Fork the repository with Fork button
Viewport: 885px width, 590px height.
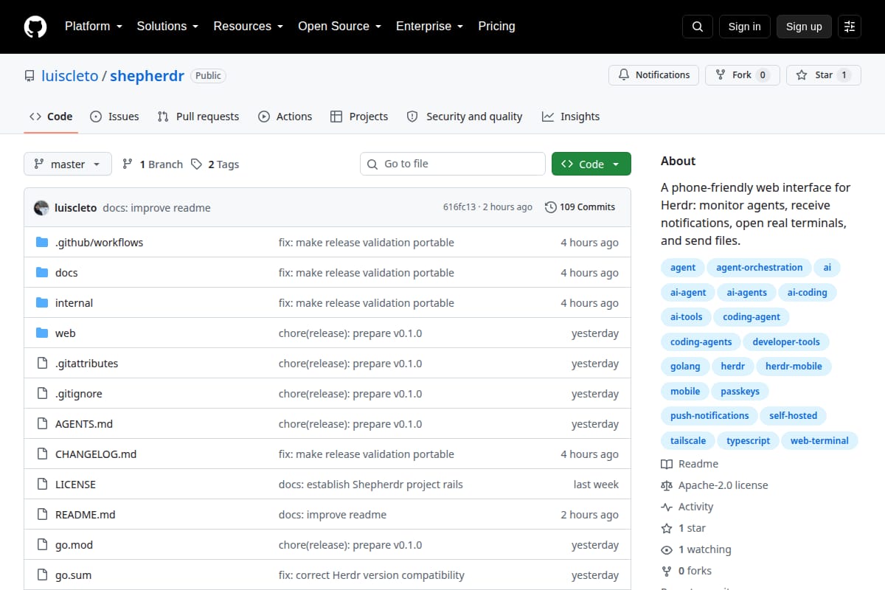click(x=742, y=75)
